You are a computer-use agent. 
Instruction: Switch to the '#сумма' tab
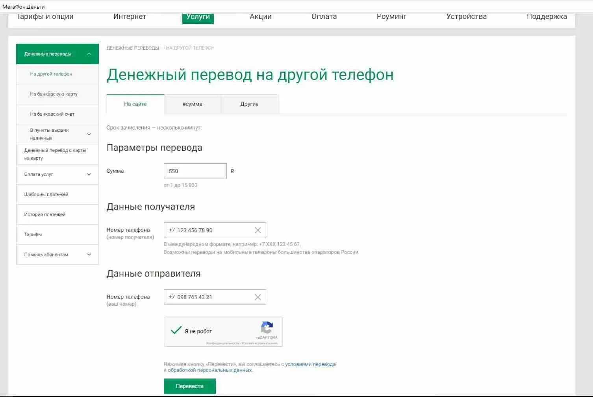tap(193, 104)
